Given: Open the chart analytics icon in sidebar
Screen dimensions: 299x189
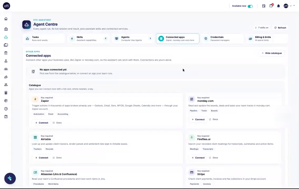Looking at the screenshot, I should coord(6,77).
